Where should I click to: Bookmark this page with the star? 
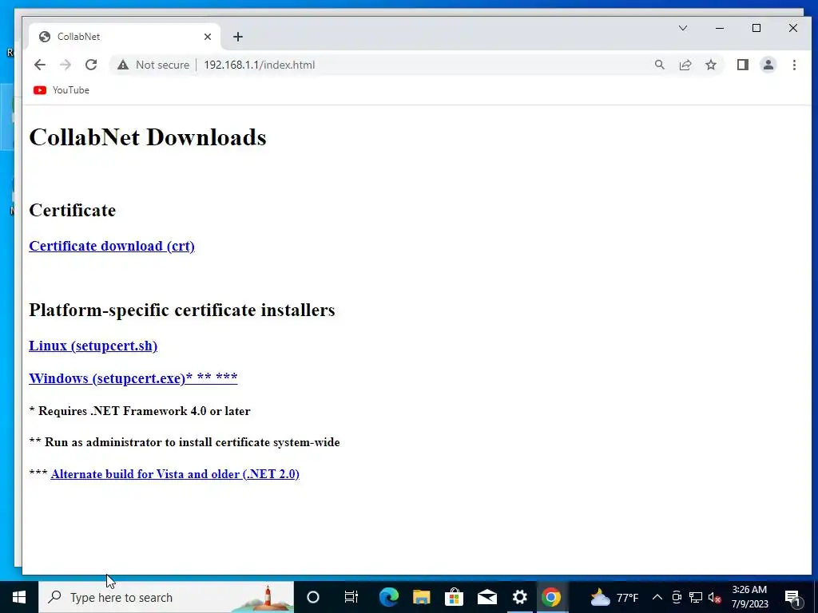710,65
